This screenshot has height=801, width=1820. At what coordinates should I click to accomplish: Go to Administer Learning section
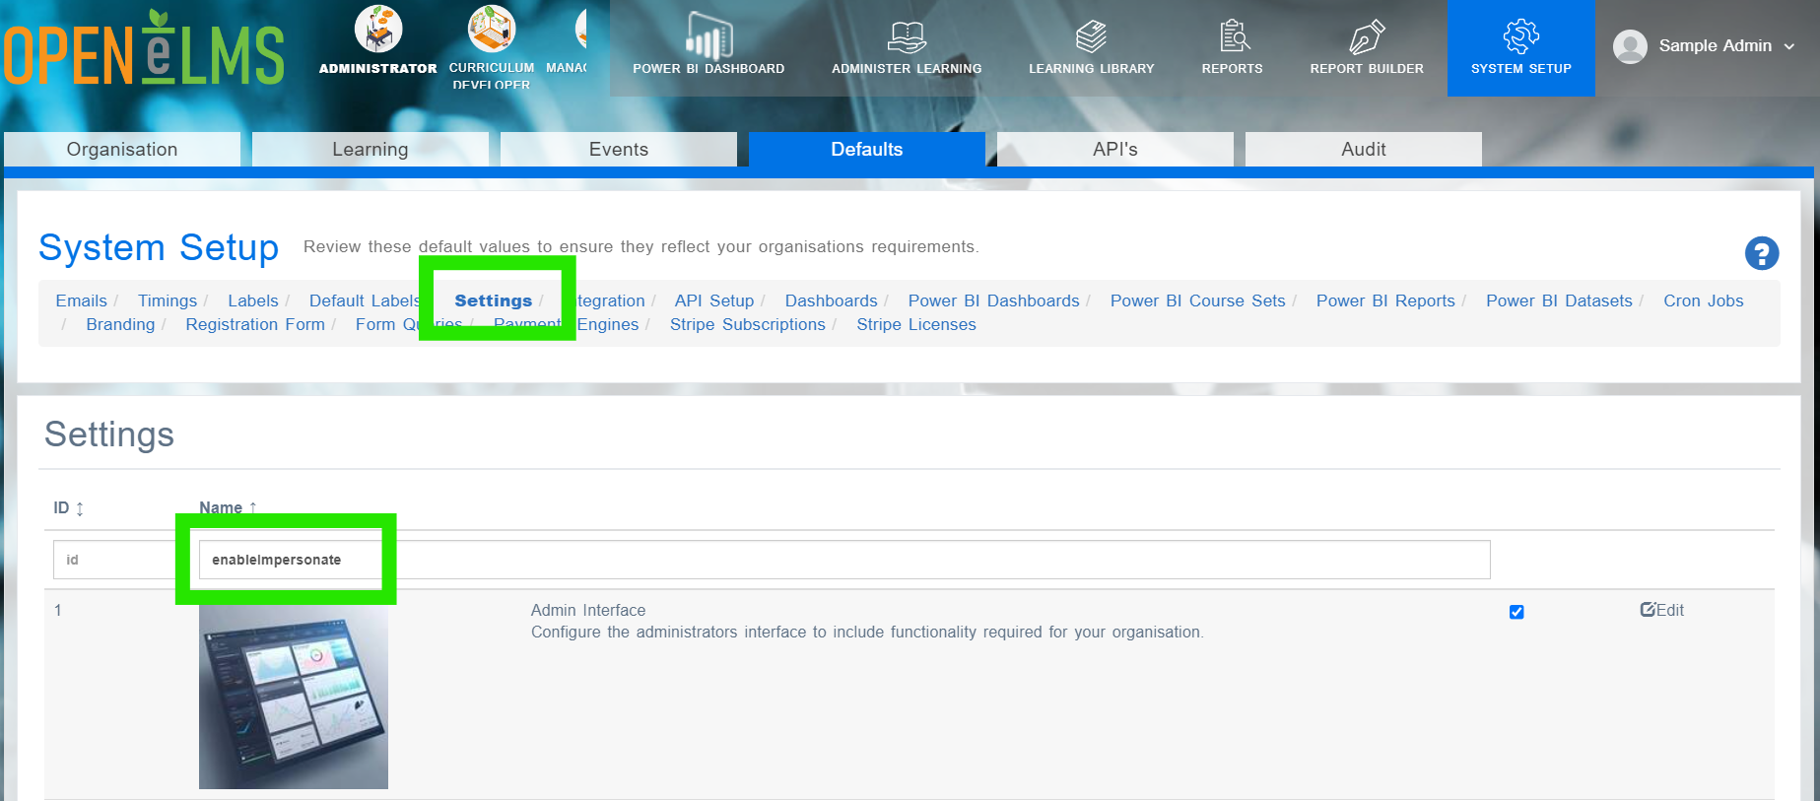tap(907, 46)
